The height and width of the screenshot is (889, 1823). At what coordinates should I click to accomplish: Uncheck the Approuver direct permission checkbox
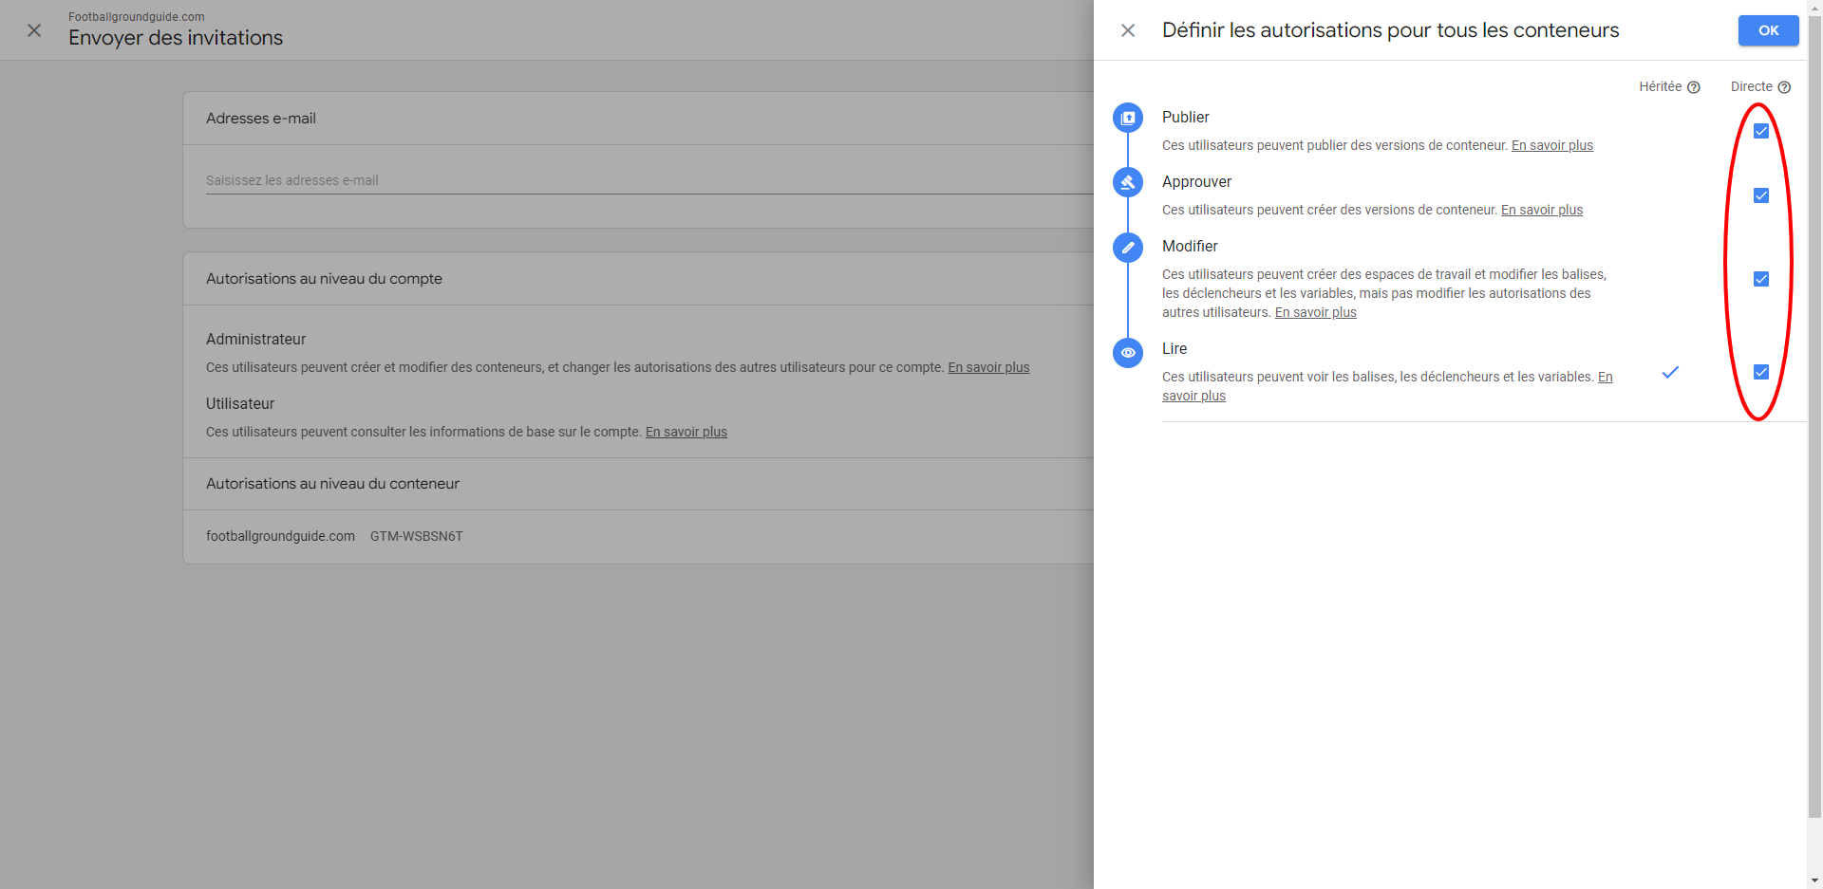[x=1760, y=195]
